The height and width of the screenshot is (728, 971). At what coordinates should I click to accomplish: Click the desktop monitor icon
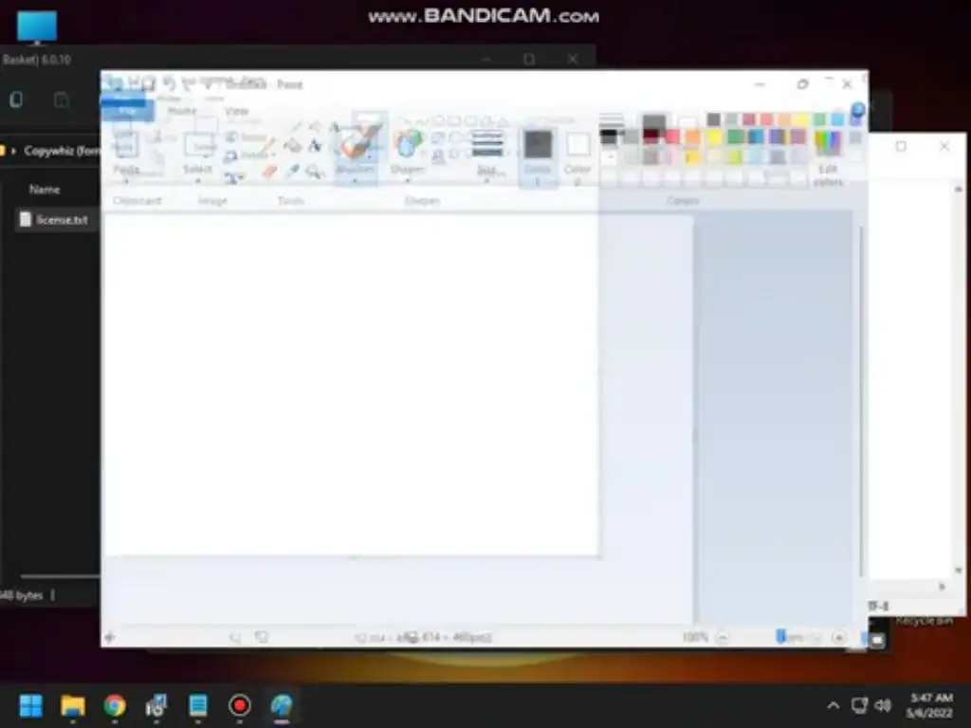[37, 27]
